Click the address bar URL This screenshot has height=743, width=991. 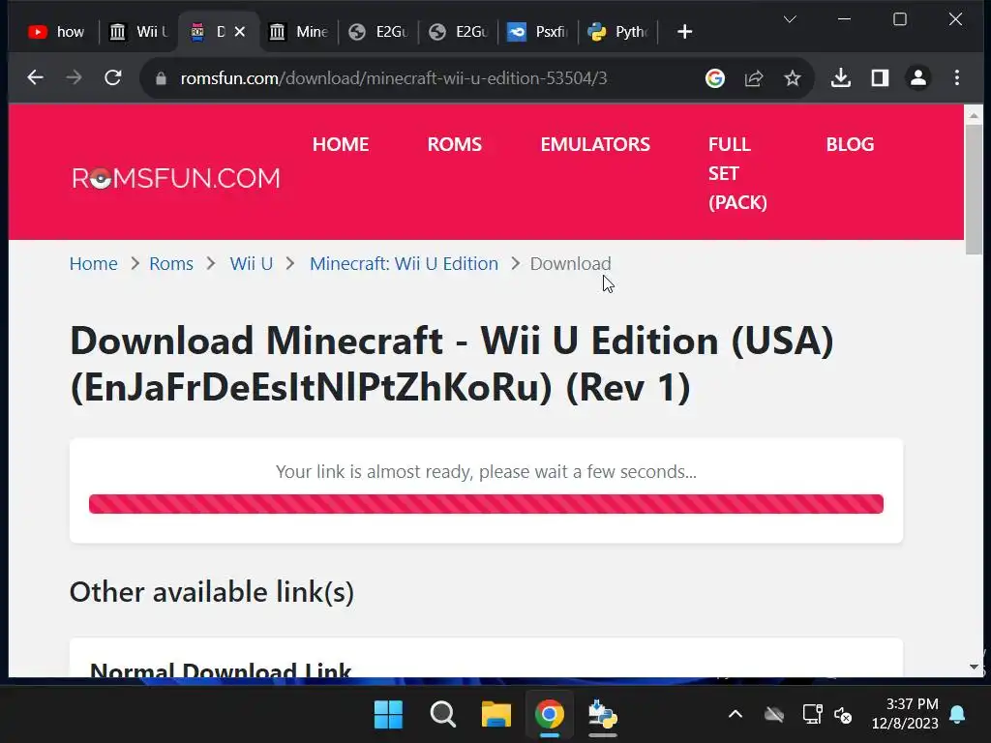pyautogui.click(x=394, y=78)
